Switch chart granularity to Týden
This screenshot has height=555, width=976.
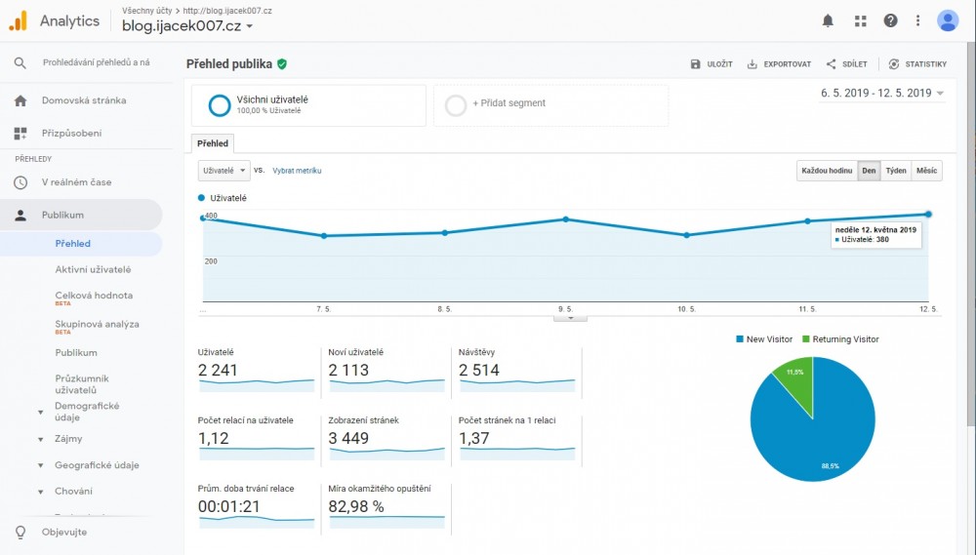point(895,170)
